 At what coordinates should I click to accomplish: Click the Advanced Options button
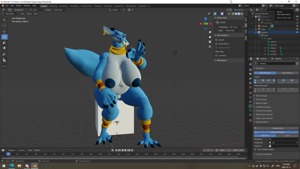276,132
